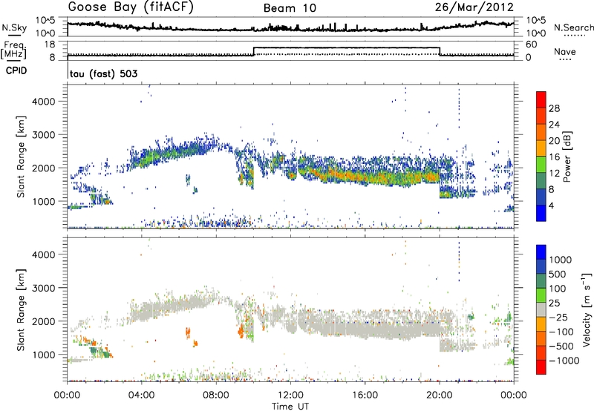Image resolution: width=594 pixels, height=411 pixels.
Task: Click the 'N.Sky' axis label
Action: tap(14, 27)
